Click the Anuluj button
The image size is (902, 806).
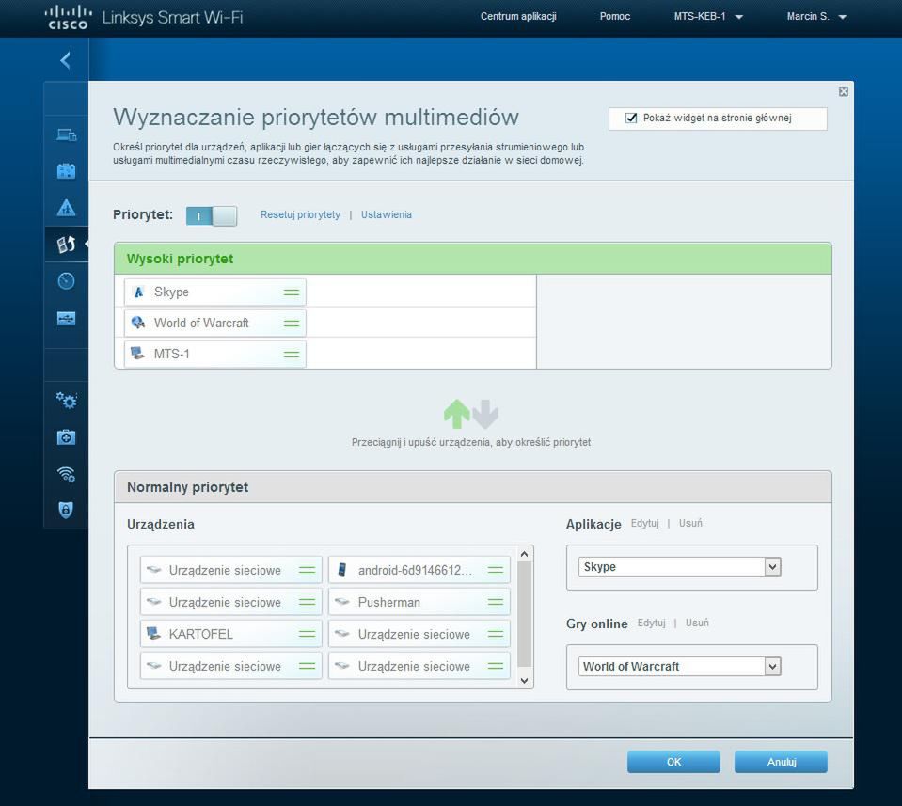pos(782,762)
